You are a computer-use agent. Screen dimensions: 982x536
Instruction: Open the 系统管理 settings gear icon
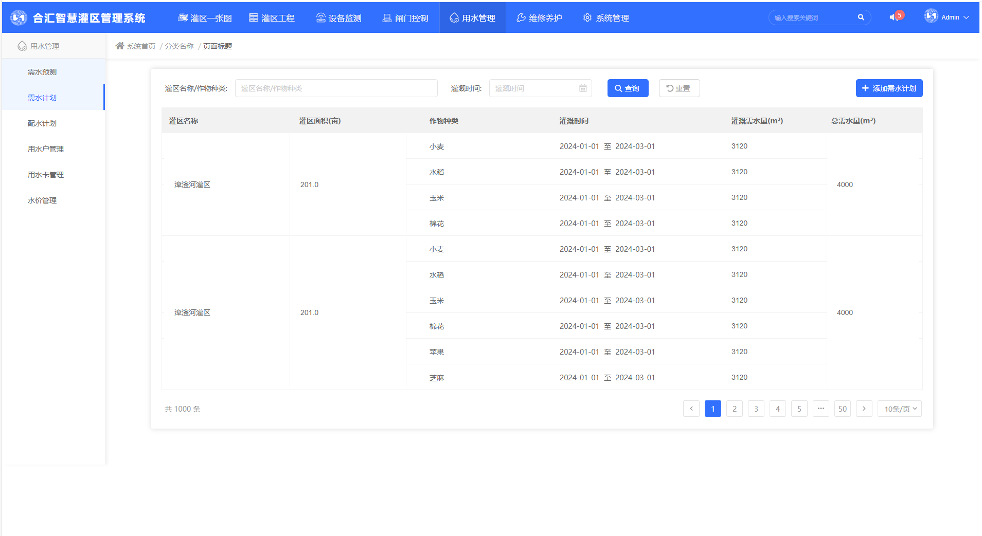click(587, 17)
